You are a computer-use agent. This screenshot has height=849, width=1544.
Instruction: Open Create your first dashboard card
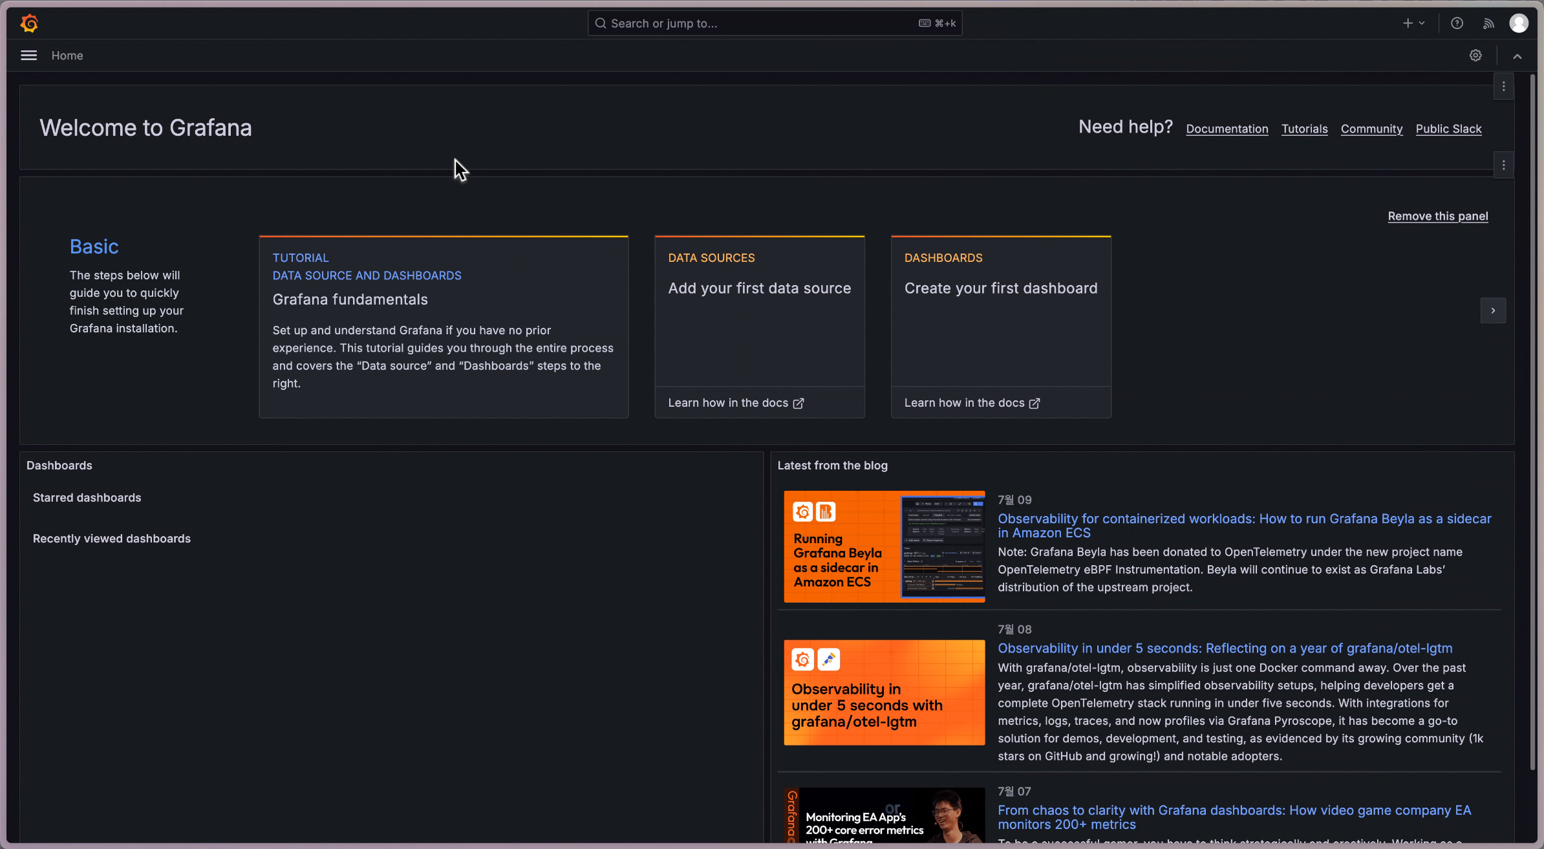[x=1000, y=310]
